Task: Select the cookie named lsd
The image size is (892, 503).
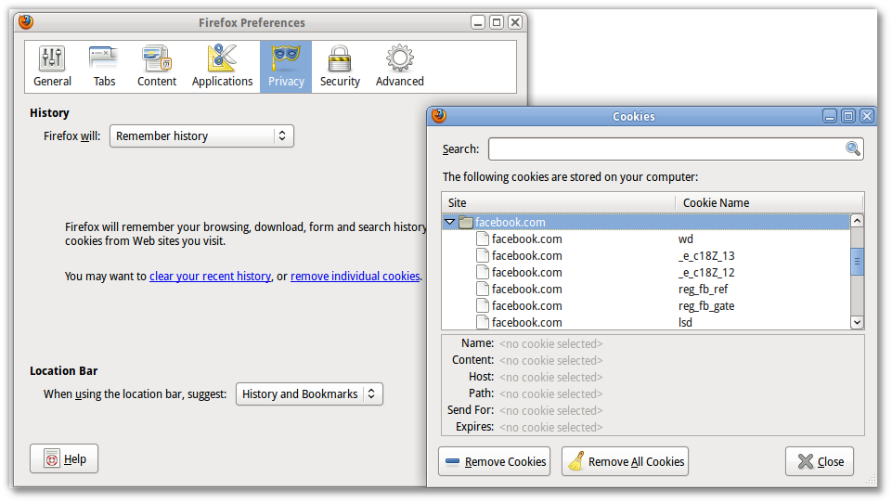Action: coord(646,322)
